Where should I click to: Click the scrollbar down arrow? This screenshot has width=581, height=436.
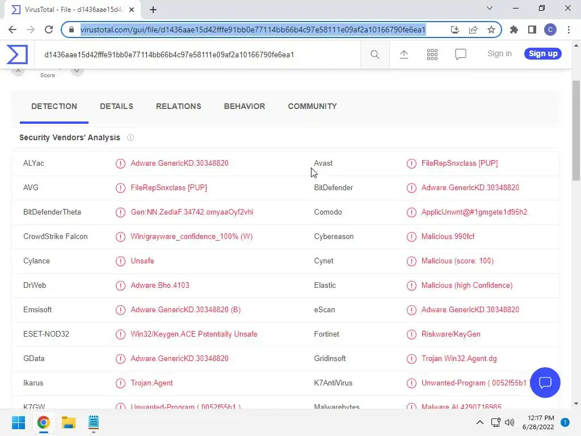click(x=576, y=404)
